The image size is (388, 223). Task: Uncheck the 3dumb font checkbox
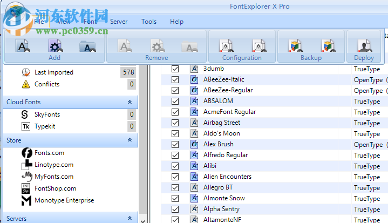coord(175,69)
